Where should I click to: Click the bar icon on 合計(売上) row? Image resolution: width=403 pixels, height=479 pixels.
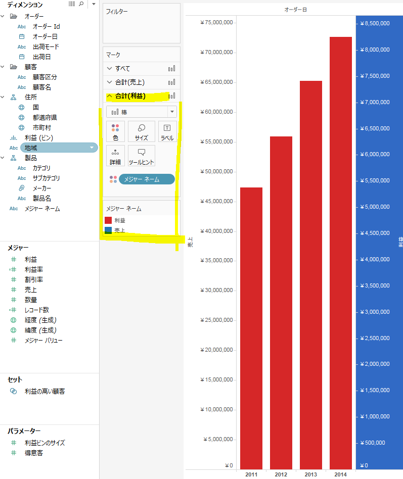click(x=172, y=82)
